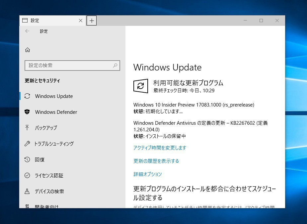Click the back arrow icon
Screen dimensions: 307x224
27,31
